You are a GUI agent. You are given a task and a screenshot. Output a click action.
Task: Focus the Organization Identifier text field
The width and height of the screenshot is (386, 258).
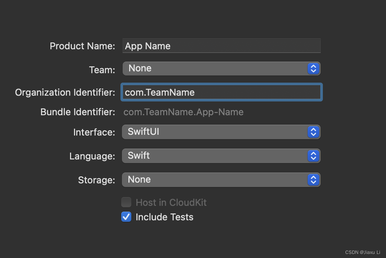[x=221, y=92]
